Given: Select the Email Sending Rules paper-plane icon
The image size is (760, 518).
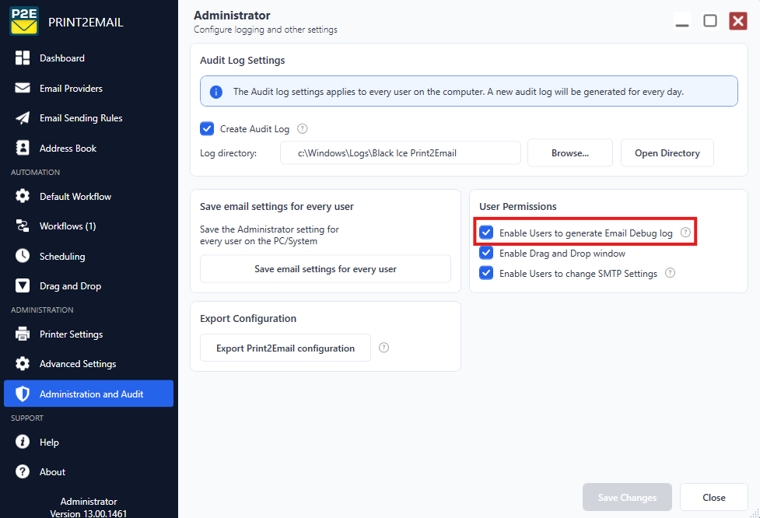Looking at the screenshot, I should (23, 117).
